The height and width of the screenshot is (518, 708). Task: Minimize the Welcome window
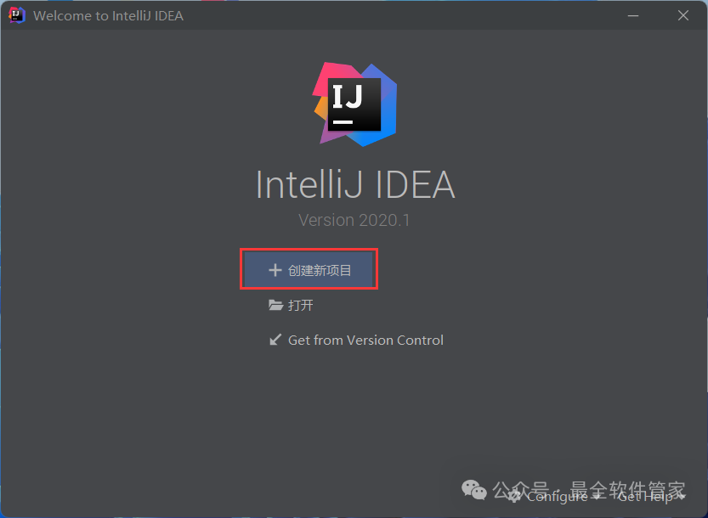coord(633,16)
